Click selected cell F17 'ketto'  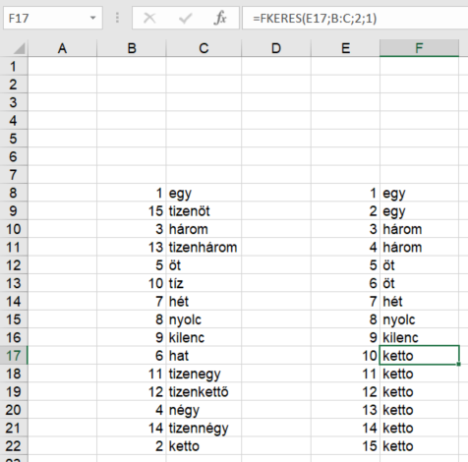click(419, 356)
